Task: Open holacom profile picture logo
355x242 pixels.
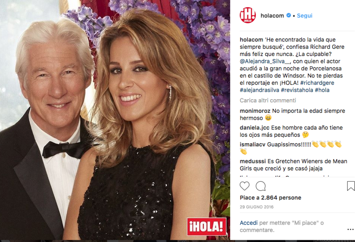Action: point(248,15)
